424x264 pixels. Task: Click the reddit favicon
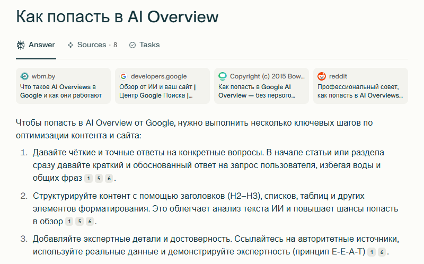(x=321, y=76)
